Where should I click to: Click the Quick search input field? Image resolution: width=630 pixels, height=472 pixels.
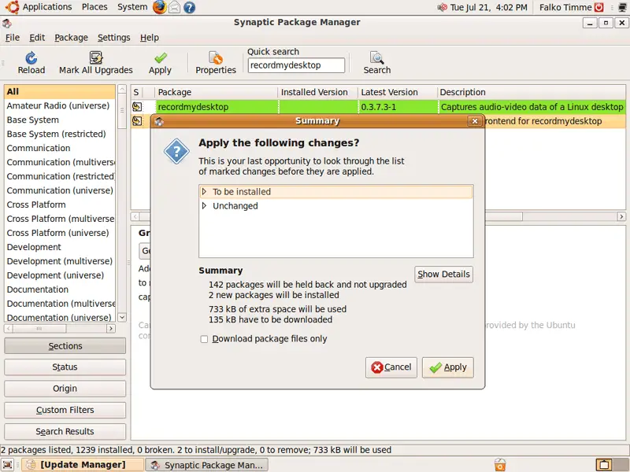click(296, 65)
